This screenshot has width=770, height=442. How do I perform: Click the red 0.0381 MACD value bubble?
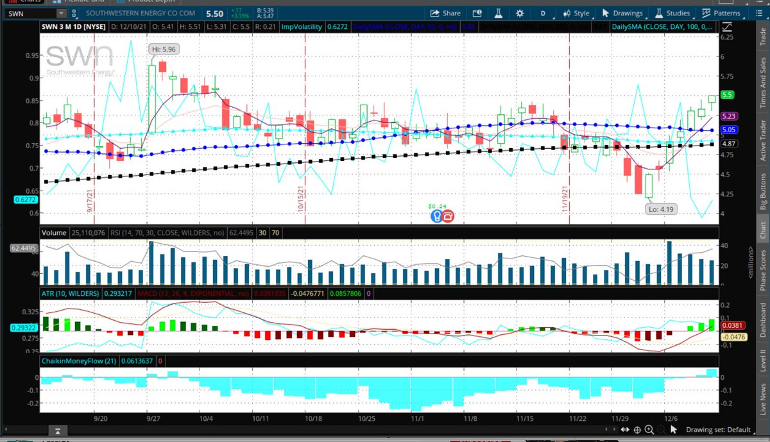pyautogui.click(x=732, y=325)
